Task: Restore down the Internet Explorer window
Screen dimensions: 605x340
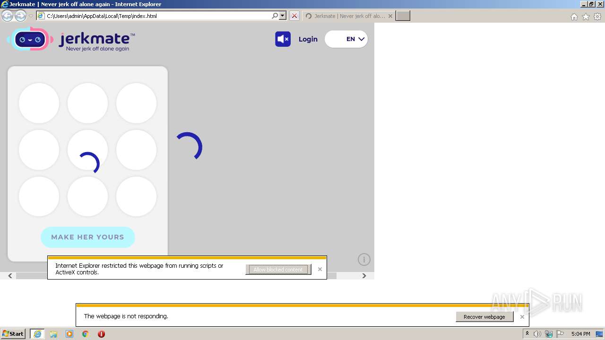Action: (x=592, y=4)
